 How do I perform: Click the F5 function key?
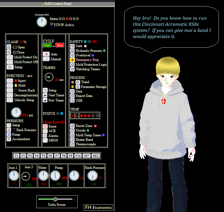point(44,156)
